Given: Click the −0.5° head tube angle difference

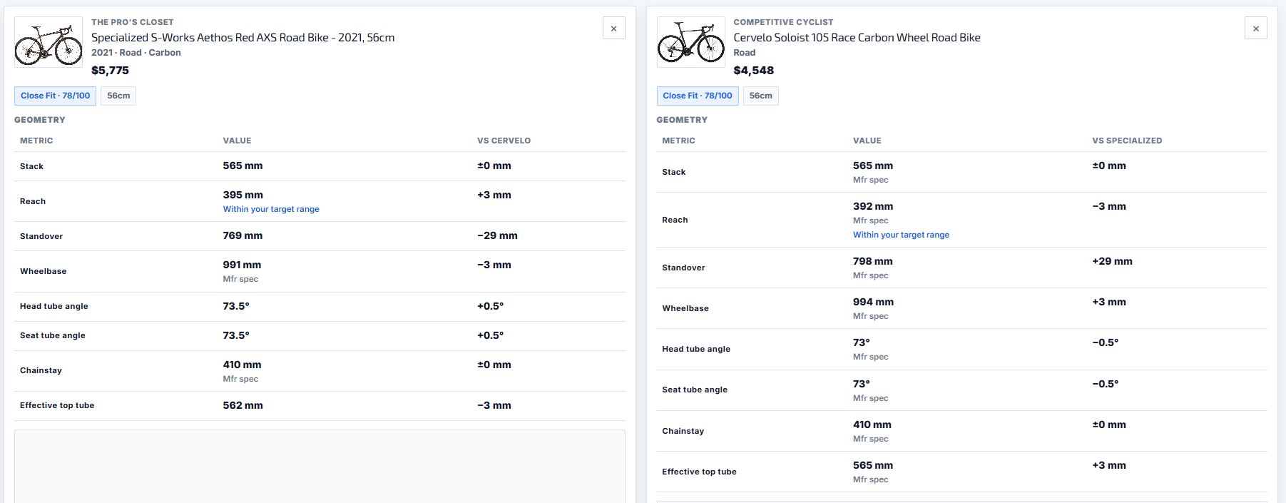Looking at the screenshot, I should tap(1106, 342).
